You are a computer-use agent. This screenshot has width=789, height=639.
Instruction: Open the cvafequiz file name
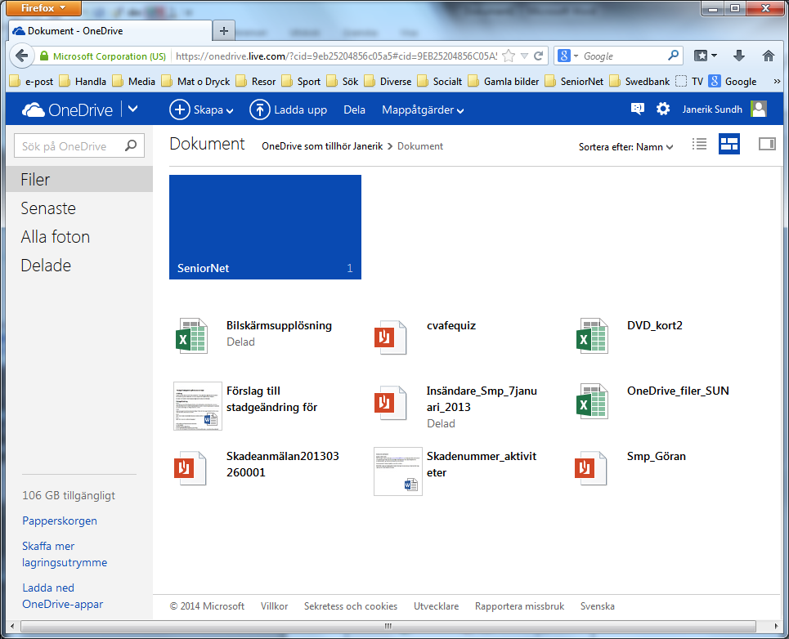[451, 325]
